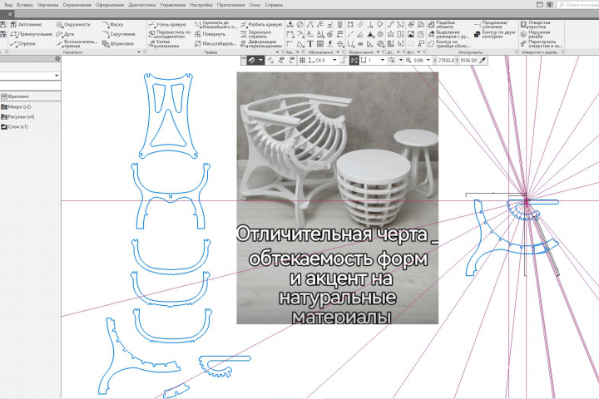Expand the Ограничения group arrow
This screenshot has height=399, width=599.
[x=379, y=52]
